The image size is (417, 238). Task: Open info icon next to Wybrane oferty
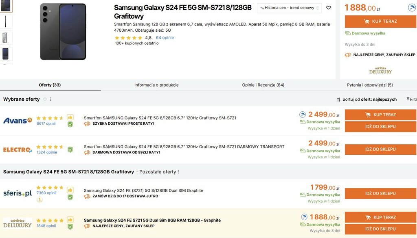tap(45, 99)
